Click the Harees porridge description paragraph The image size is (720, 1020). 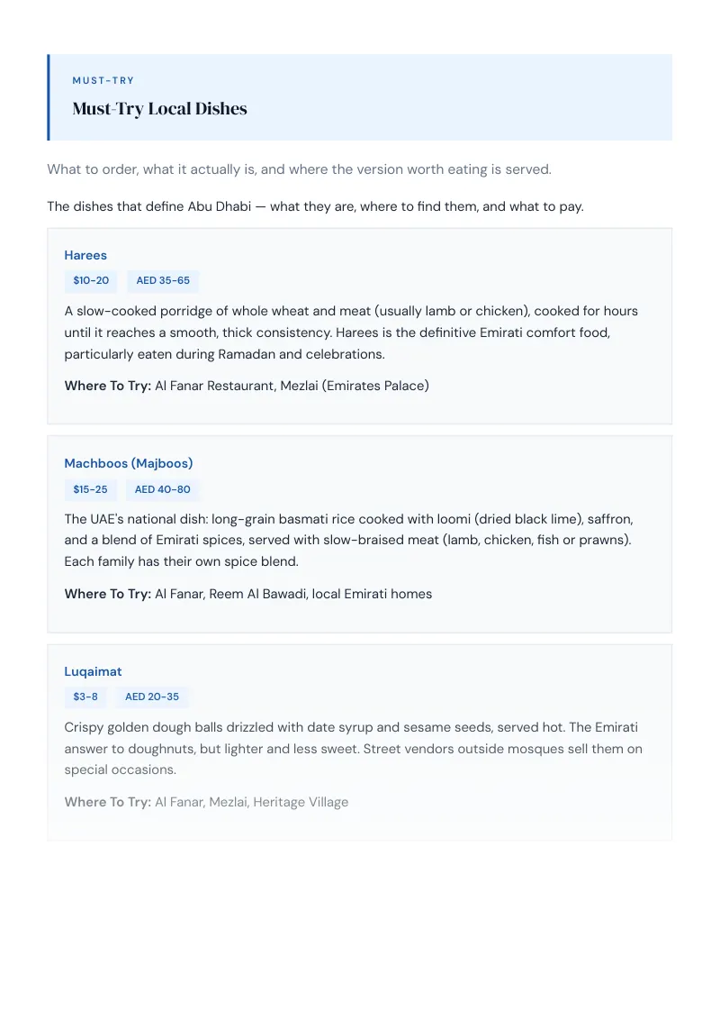352,332
